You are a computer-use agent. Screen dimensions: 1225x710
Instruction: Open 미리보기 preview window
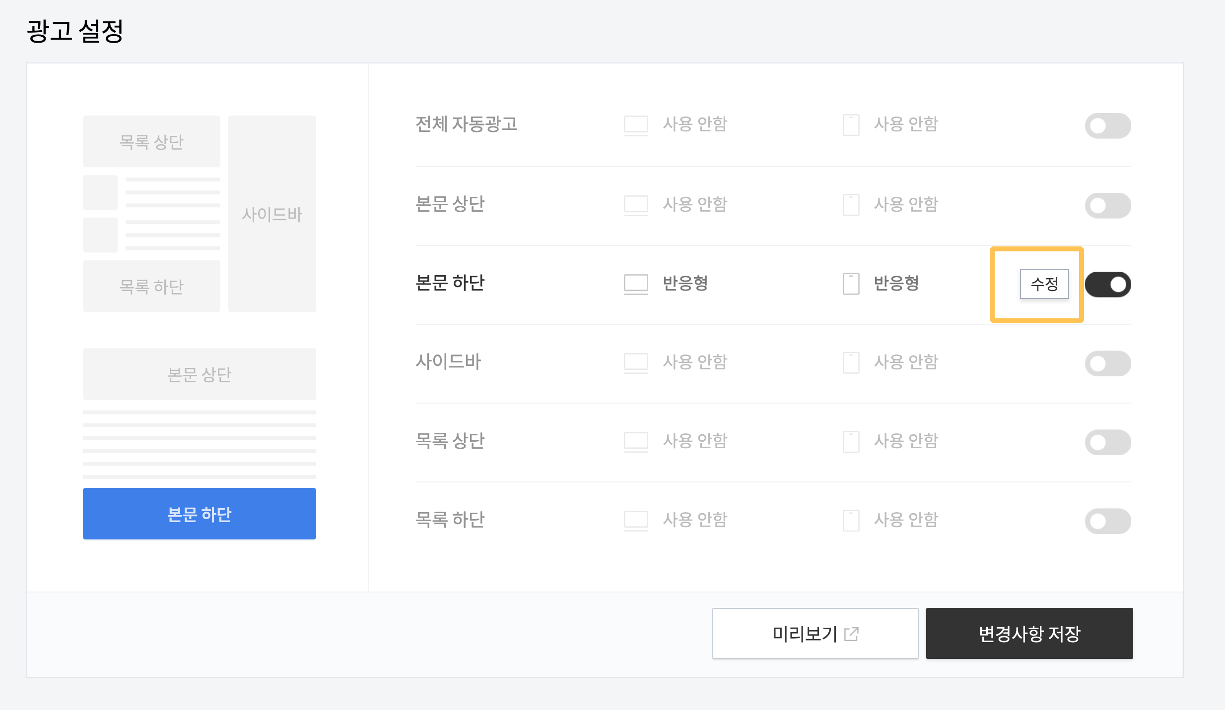(x=814, y=633)
